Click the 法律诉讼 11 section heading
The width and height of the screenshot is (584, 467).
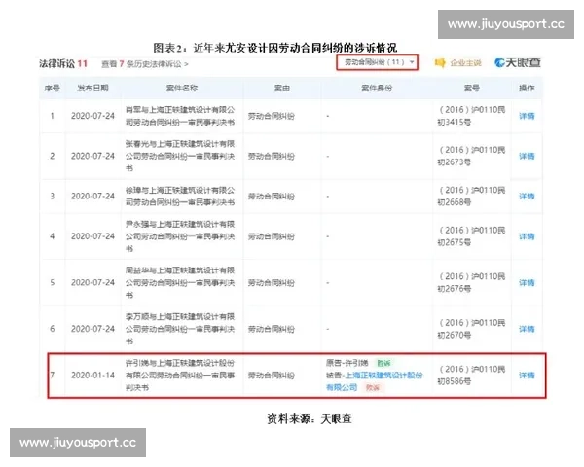pos(63,63)
